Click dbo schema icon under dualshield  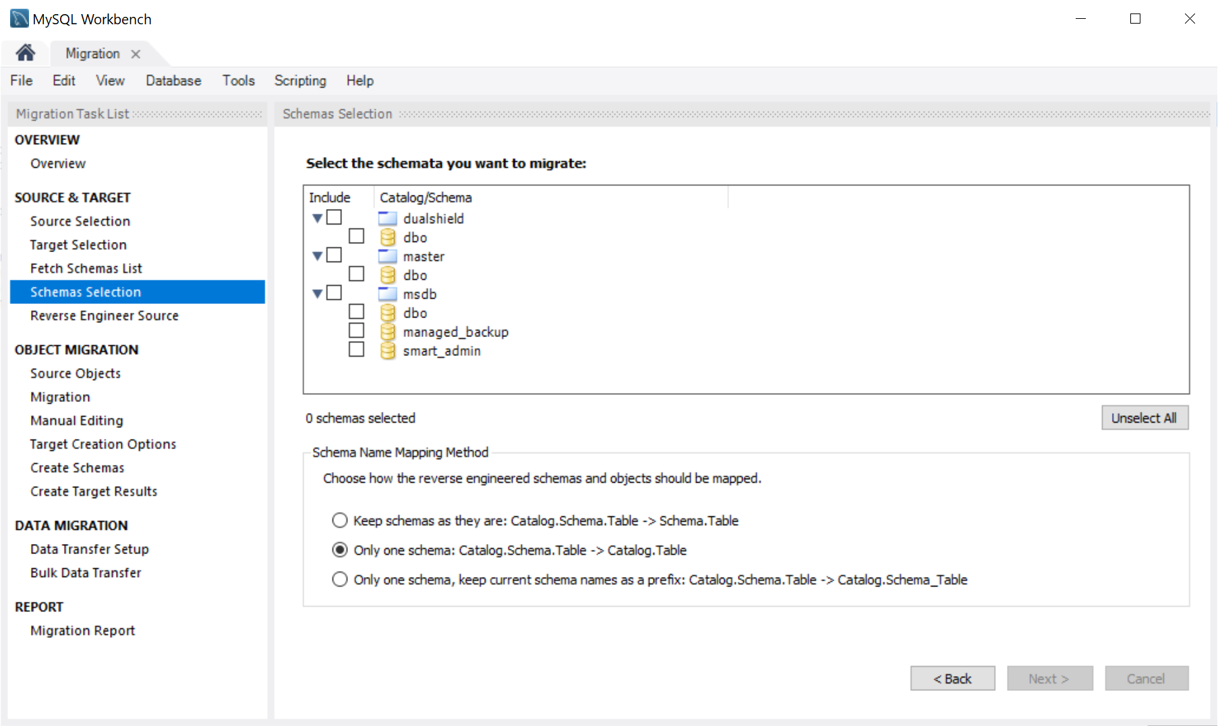pos(387,237)
